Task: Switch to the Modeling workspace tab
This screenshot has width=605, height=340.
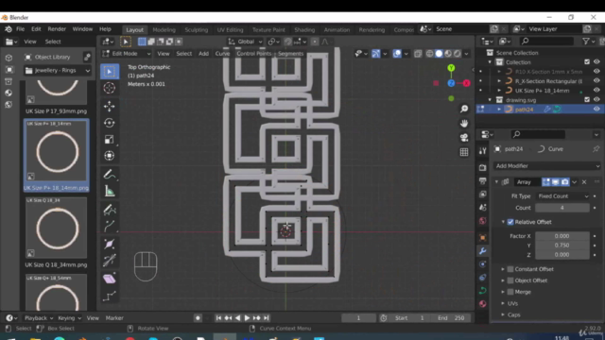Action: [x=164, y=29]
